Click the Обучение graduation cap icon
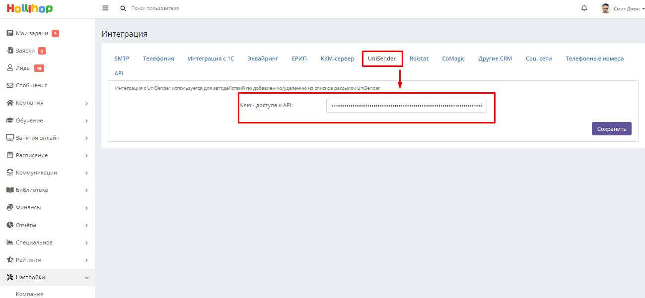This screenshot has width=645, height=298. click(x=9, y=120)
